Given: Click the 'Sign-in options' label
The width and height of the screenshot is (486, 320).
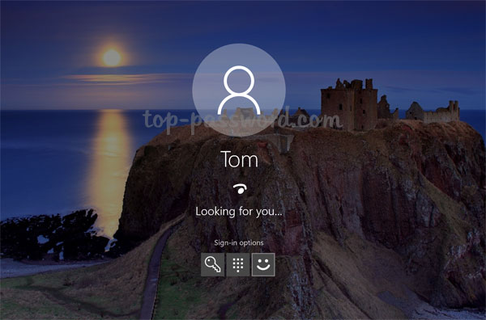Looking at the screenshot, I should click(239, 242).
